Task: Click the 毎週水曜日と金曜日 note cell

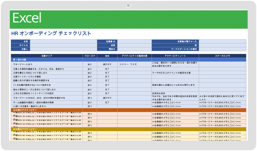Action: 175,85
